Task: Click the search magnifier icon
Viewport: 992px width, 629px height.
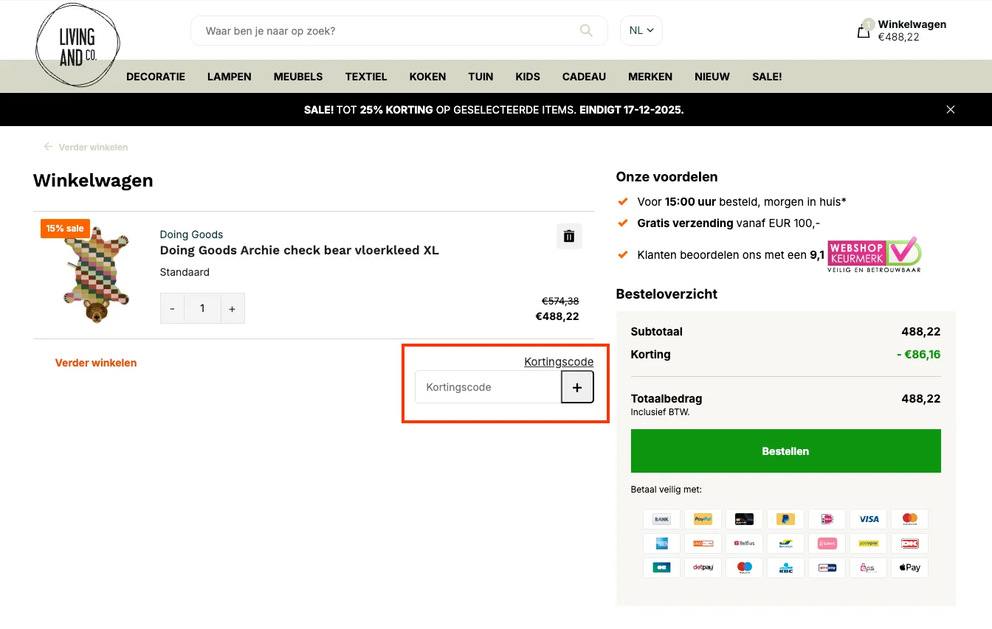Action: (586, 31)
